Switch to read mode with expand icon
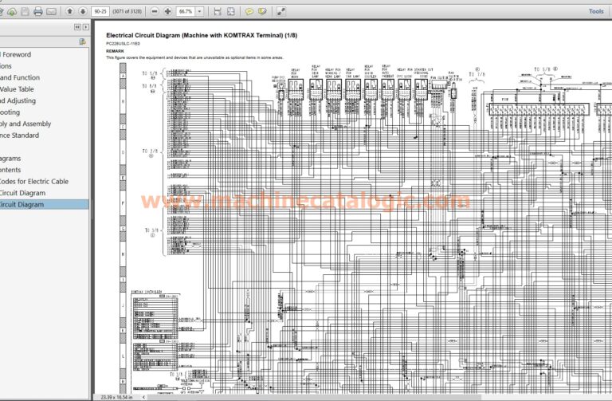The height and width of the screenshot is (401, 612). pyautogui.click(x=281, y=12)
